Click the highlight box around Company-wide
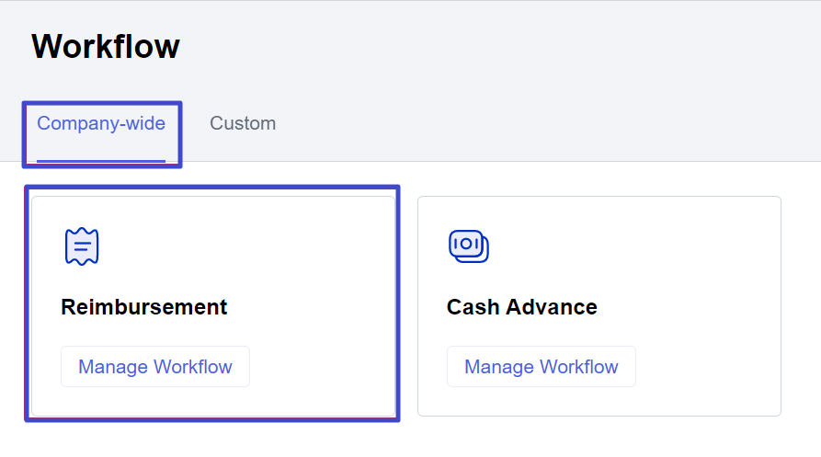 (180, 134)
